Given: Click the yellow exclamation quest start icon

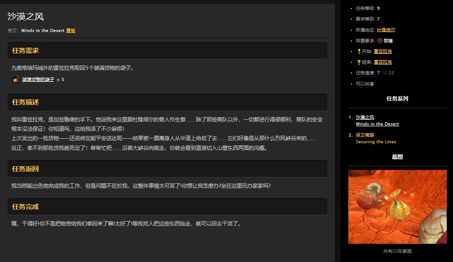Looking at the screenshot, I should [359, 51].
